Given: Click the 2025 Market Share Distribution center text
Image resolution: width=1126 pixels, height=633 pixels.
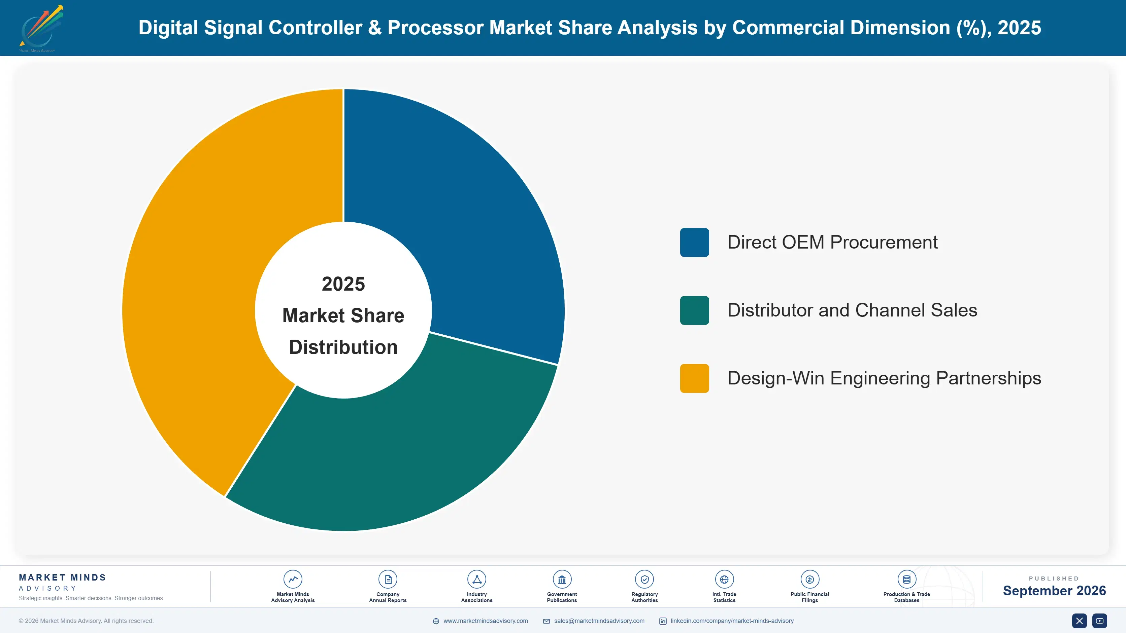Looking at the screenshot, I should [343, 315].
